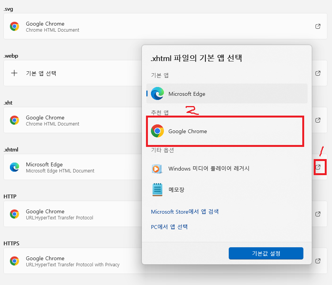Open the external link icon for .xhtml

(318, 167)
